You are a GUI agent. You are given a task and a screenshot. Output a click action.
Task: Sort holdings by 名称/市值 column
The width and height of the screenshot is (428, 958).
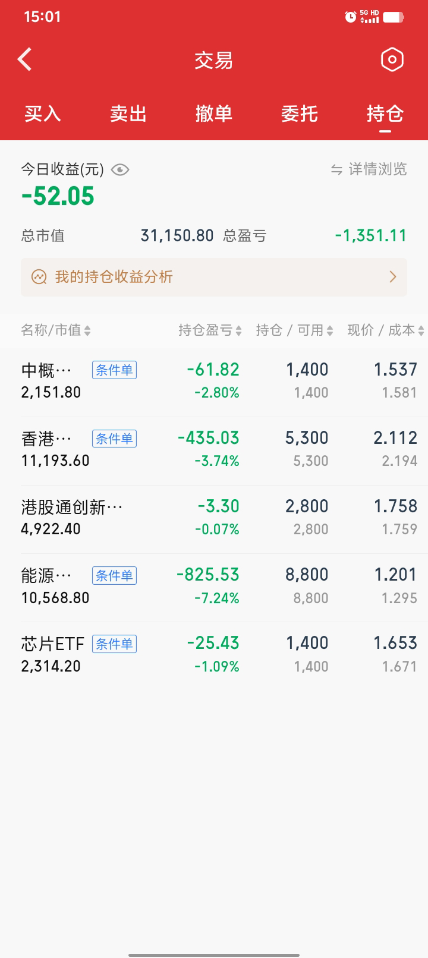(56, 330)
